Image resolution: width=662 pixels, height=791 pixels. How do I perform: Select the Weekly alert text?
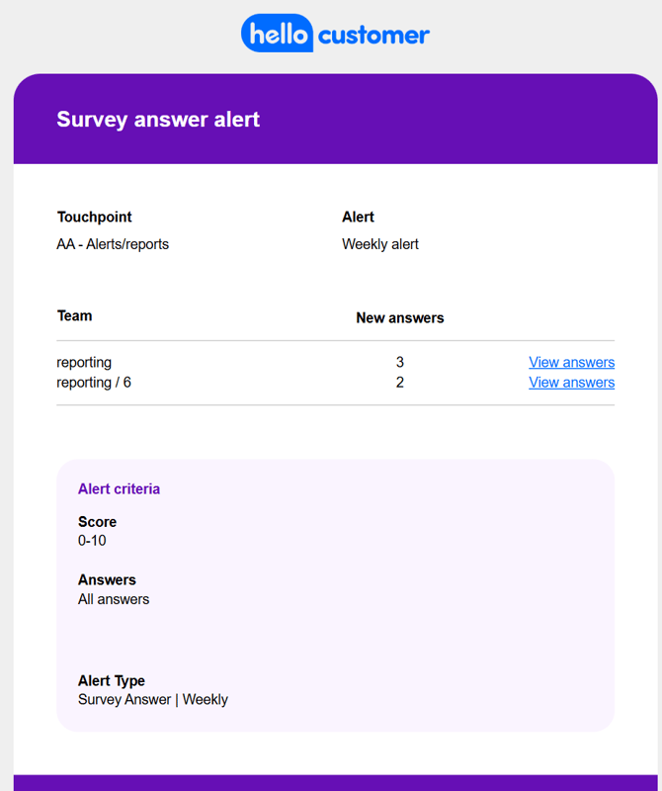point(380,244)
